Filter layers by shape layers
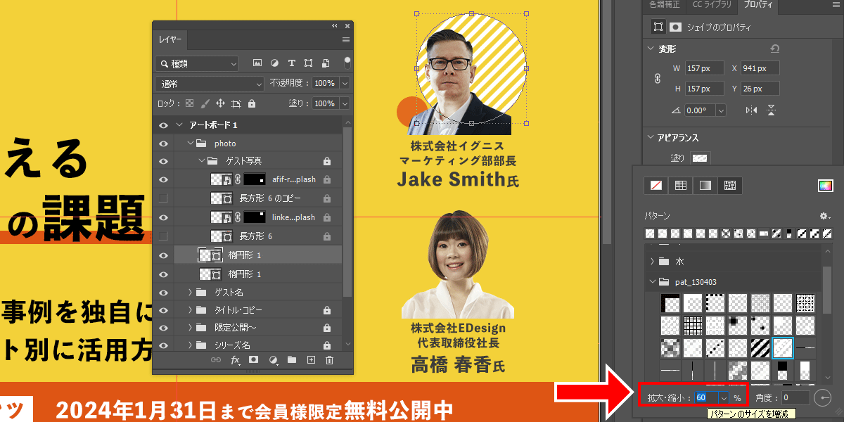 [309, 63]
